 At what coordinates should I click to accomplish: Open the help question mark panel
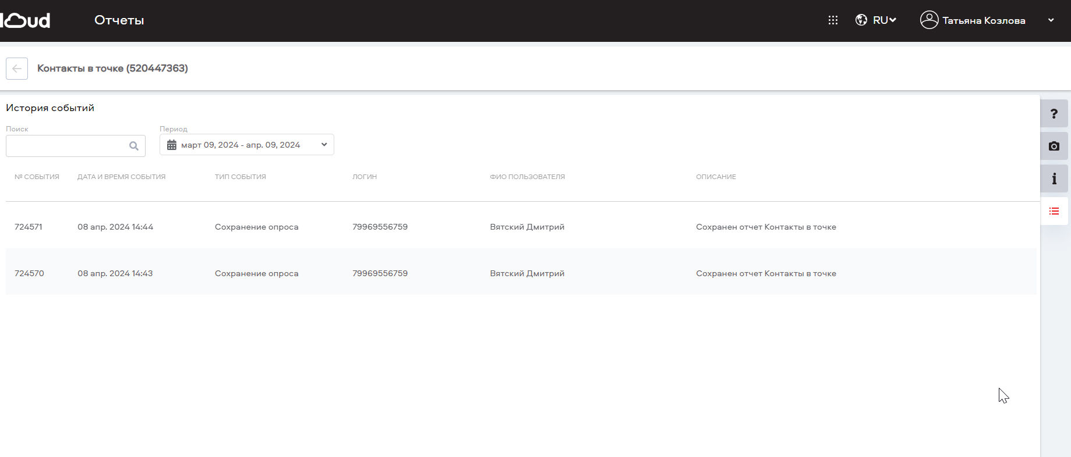(1054, 113)
